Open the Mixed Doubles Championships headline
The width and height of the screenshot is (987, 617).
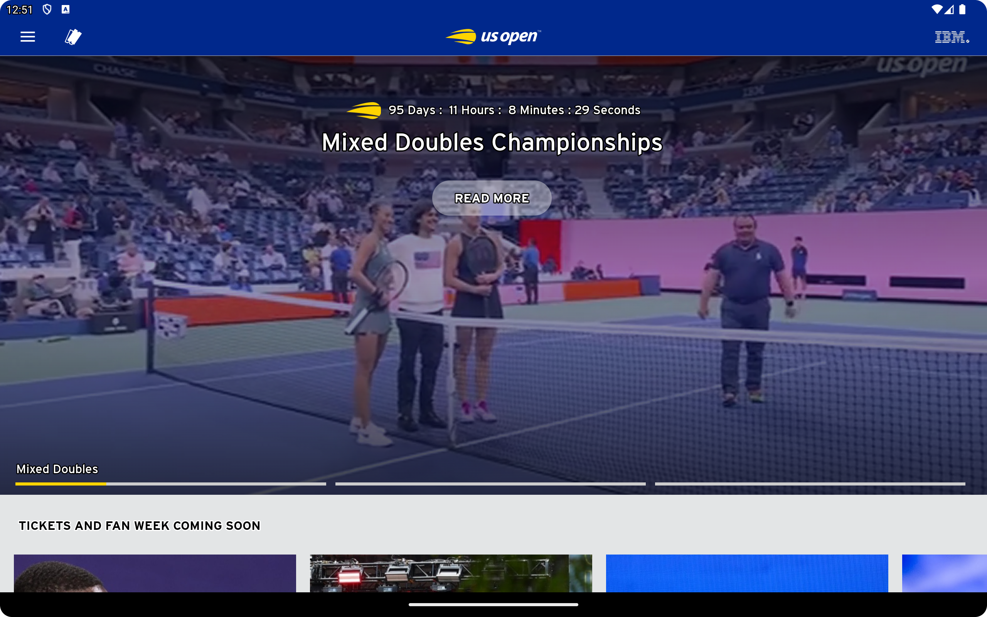(x=492, y=142)
